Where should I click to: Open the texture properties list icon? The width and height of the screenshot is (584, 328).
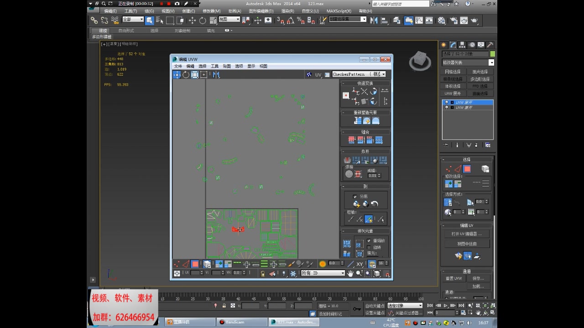(x=327, y=75)
